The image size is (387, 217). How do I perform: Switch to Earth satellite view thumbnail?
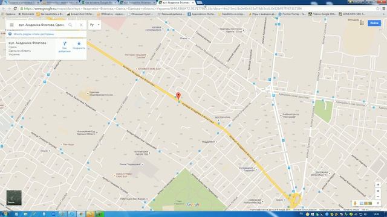click(14, 198)
